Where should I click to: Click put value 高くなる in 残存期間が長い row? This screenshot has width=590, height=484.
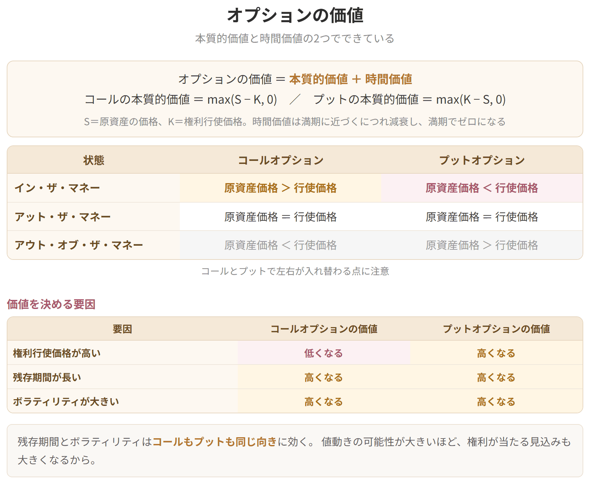[x=496, y=377]
